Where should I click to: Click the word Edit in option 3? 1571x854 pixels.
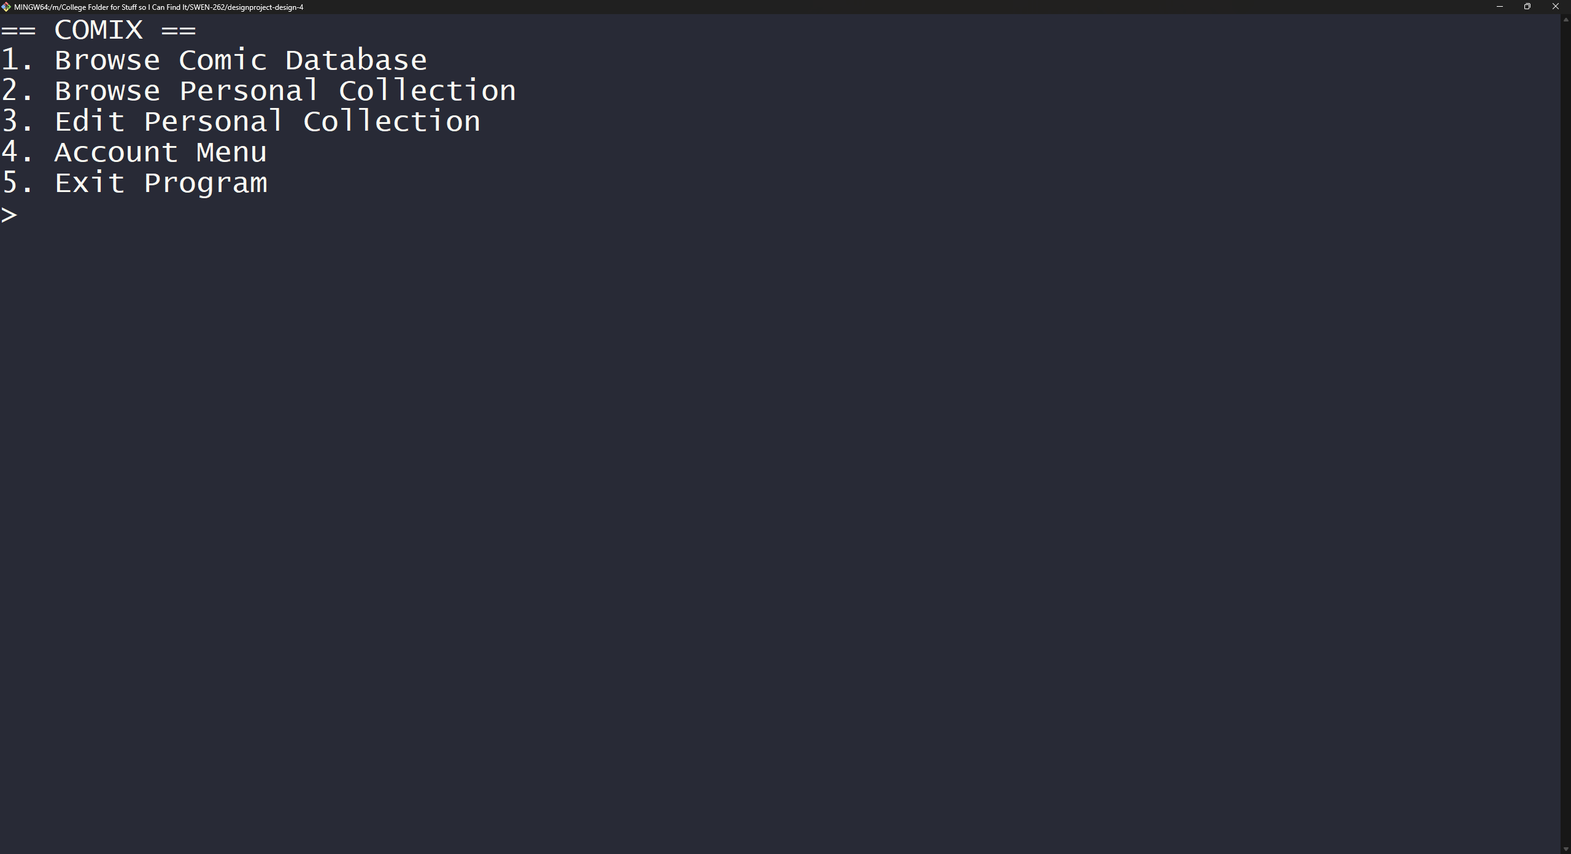click(x=90, y=121)
